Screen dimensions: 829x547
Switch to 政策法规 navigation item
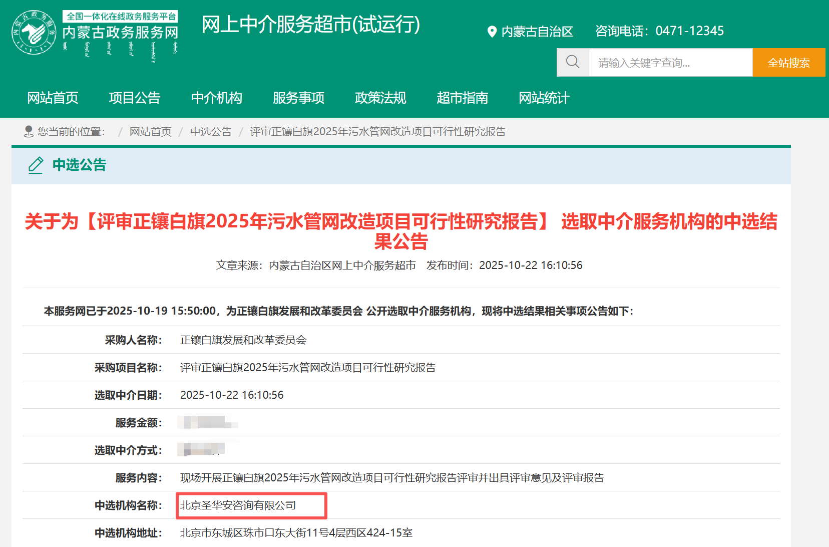coord(380,98)
